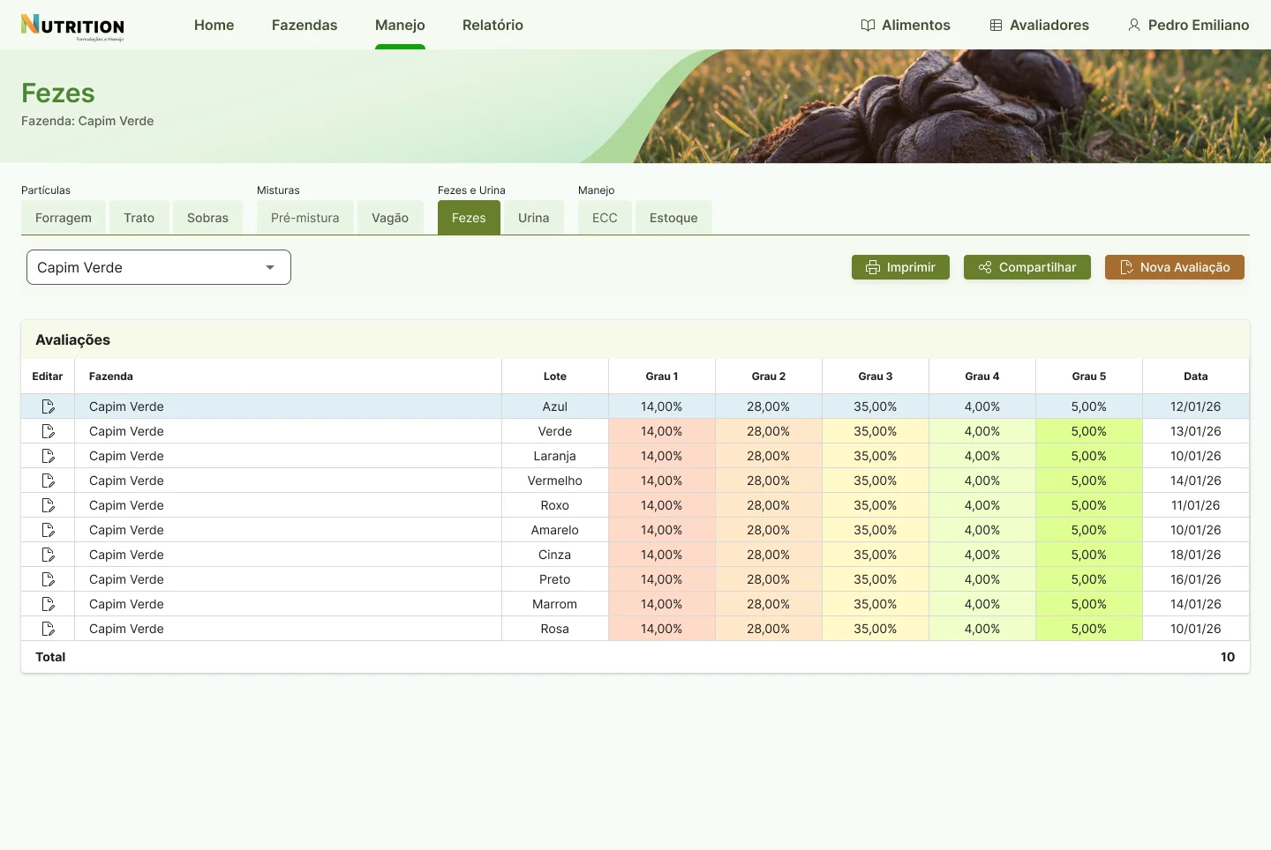Switch to the Estoque tab
Viewport: 1271px width, 850px height.
click(x=673, y=218)
